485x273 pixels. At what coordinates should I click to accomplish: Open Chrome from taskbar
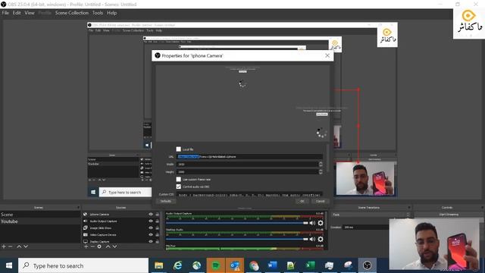[254, 265]
